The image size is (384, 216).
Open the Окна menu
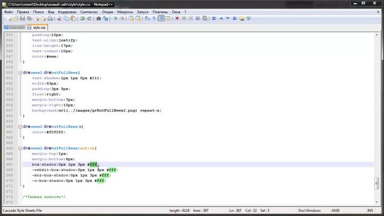click(x=176, y=12)
